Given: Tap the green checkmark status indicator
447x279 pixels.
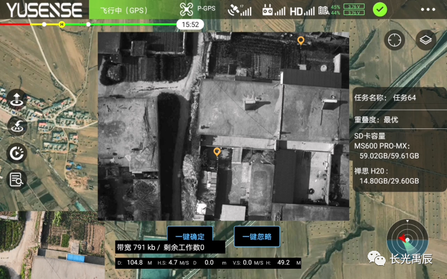Looking at the screenshot, I should (x=380, y=10).
